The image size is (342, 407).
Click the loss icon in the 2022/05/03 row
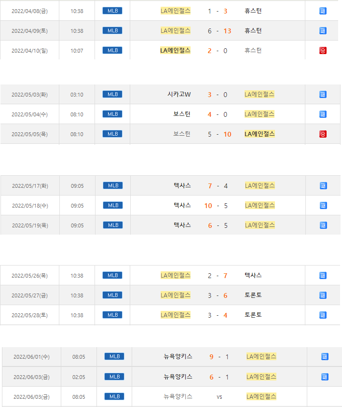pos(323,95)
